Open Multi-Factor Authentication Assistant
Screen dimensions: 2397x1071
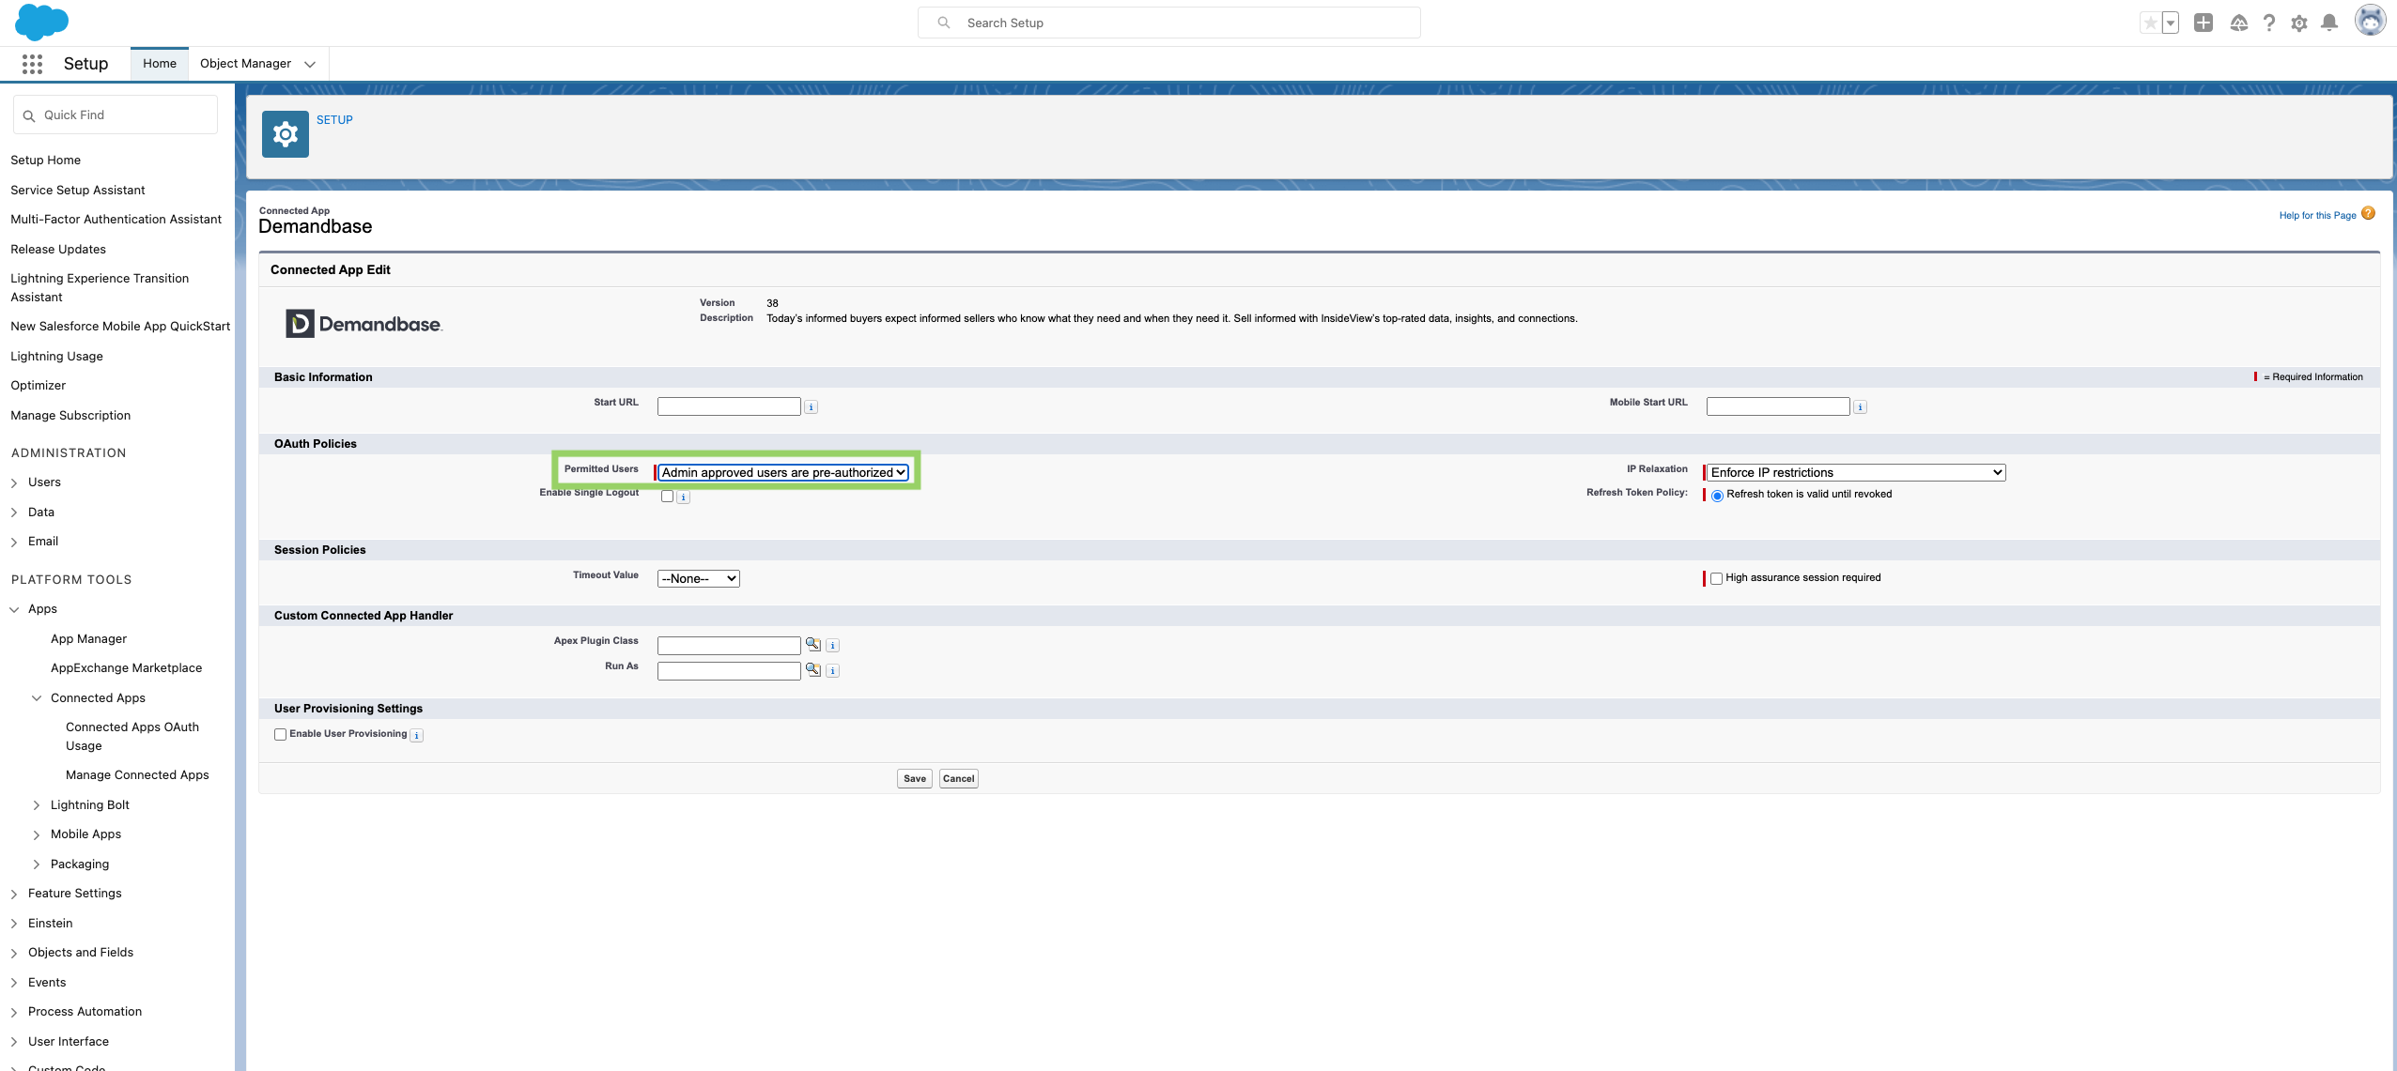(116, 220)
